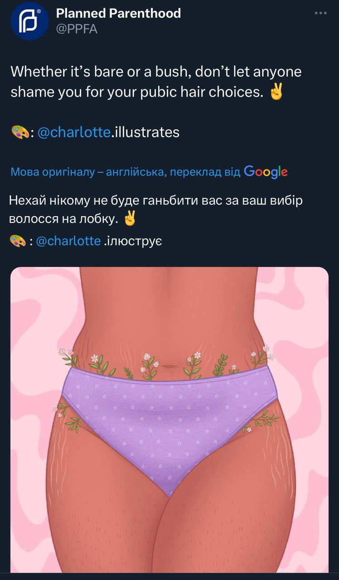The width and height of the screenshot is (339, 580).
Task: Click the Google logo in translation notice
Action: [x=266, y=172]
